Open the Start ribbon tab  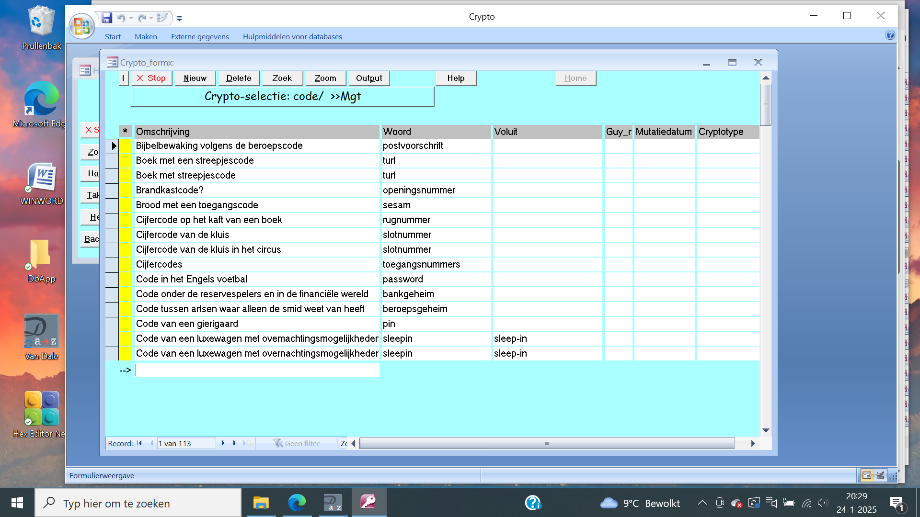pos(113,36)
